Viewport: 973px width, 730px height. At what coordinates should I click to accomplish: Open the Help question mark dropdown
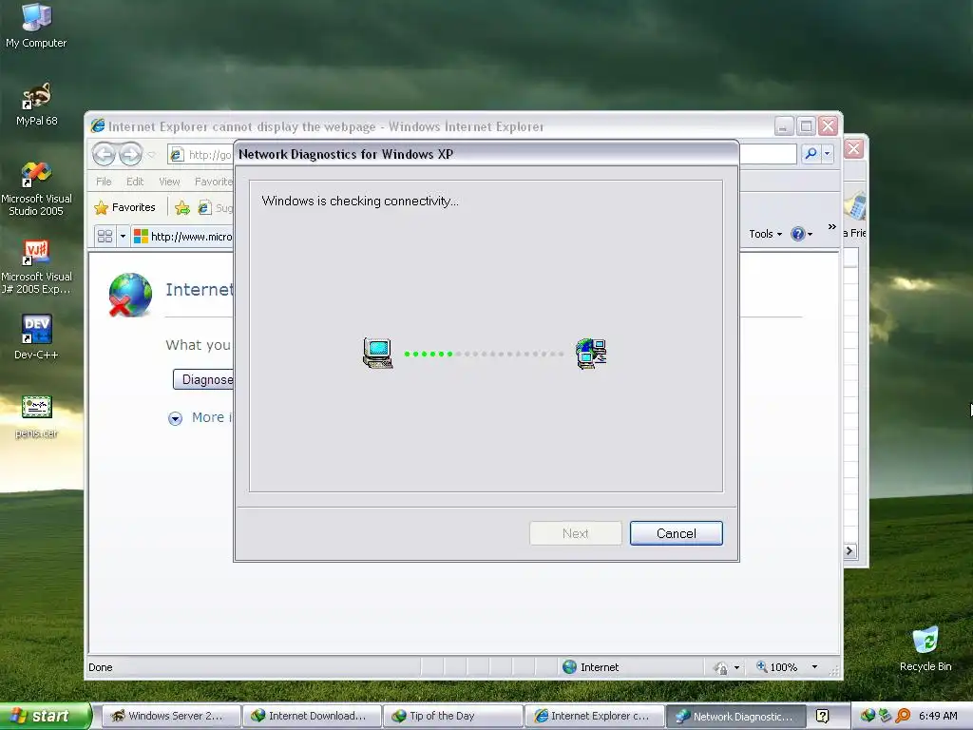[801, 234]
